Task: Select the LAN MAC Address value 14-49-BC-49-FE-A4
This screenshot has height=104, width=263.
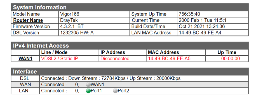Action: coord(200,33)
